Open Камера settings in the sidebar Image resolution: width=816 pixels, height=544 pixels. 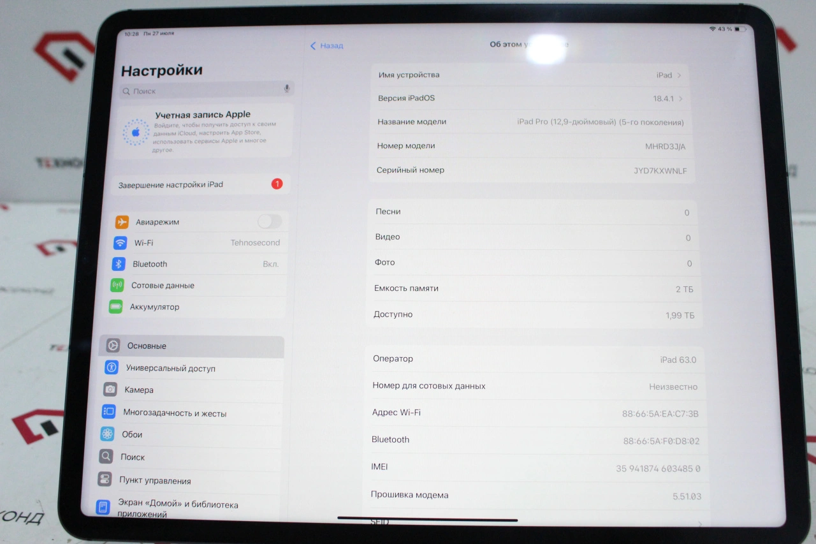click(189, 390)
